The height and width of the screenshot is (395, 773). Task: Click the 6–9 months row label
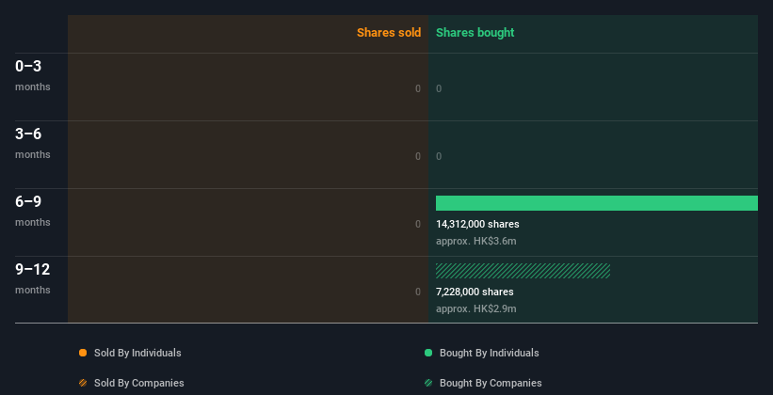pyautogui.click(x=33, y=211)
